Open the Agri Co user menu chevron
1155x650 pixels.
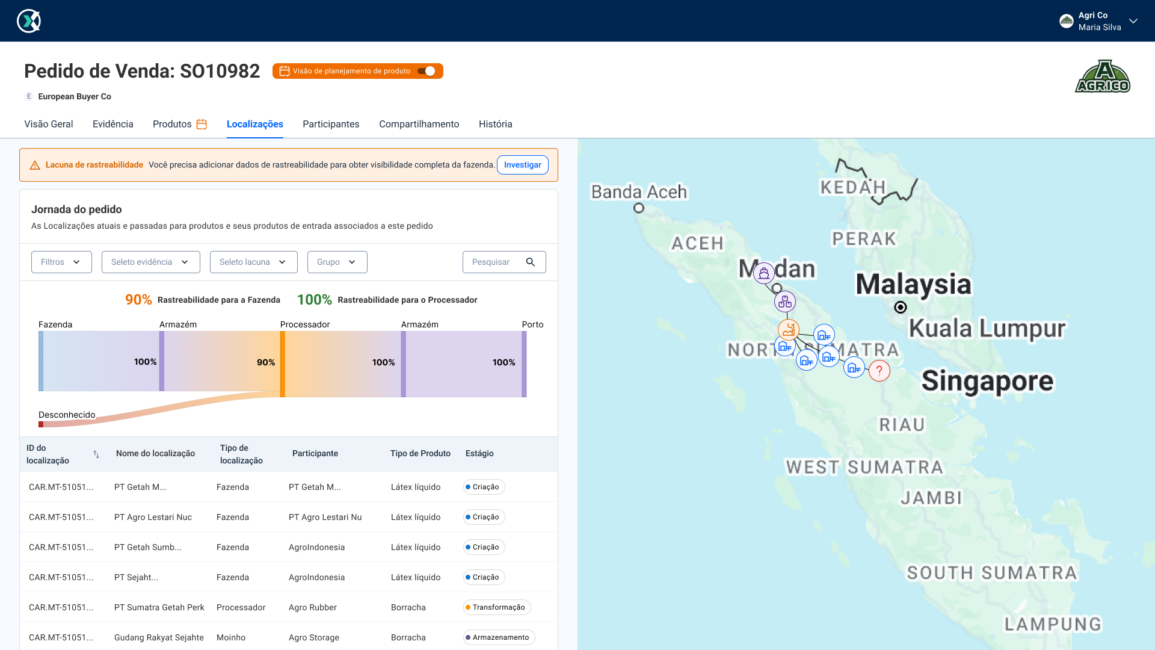point(1133,21)
